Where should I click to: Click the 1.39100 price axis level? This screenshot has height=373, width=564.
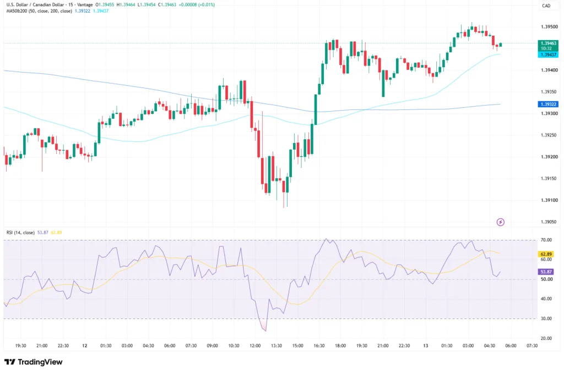549,200
